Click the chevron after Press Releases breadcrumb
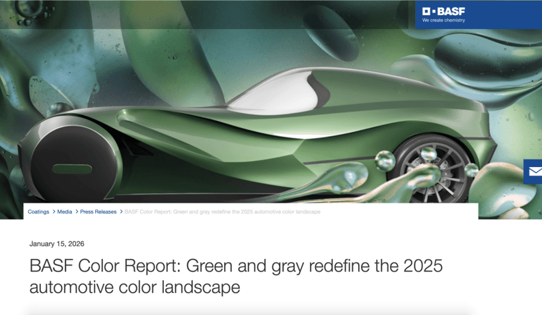 pyautogui.click(x=121, y=212)
